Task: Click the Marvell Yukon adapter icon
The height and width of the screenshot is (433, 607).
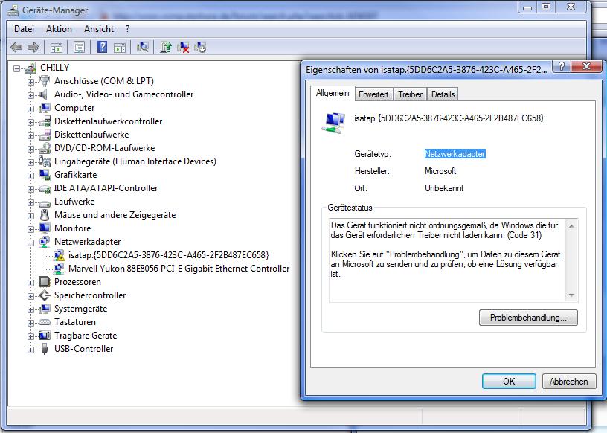Action: tap(59, 269)
